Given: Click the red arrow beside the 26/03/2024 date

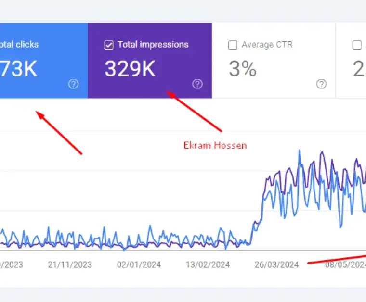Looking at the screenshot, I should (336, 259).
